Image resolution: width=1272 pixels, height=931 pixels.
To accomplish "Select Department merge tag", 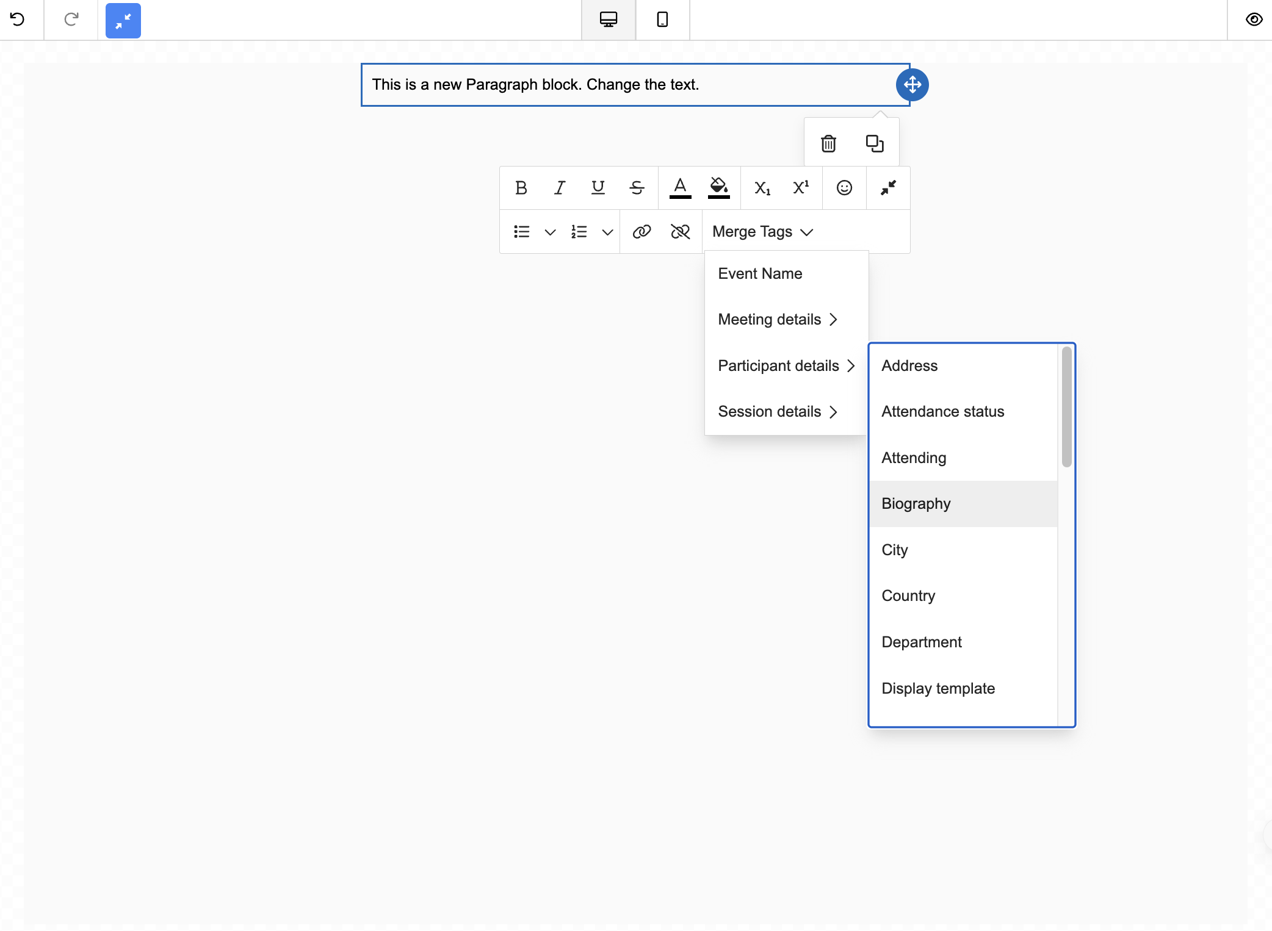I will point(963,642).
